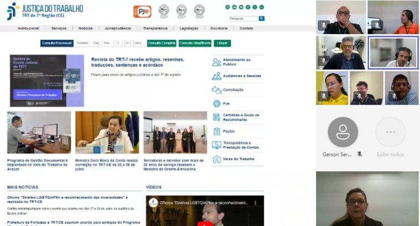Click the muted mic icon beside Gerson Ser...

(360, 154)
